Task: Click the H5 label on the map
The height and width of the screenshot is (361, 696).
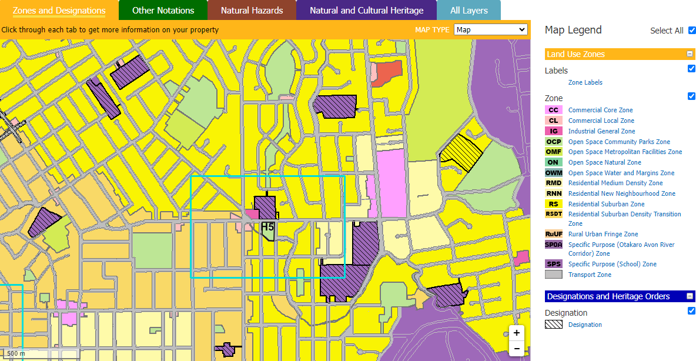Action: pyautogui.click(x=268, y=227)
